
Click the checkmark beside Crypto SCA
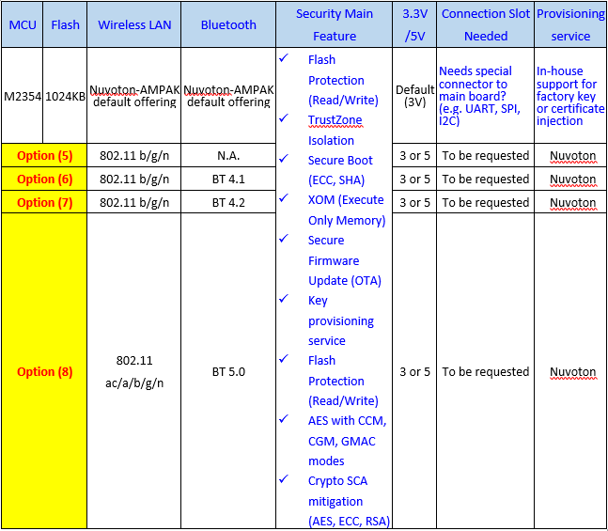284,478
